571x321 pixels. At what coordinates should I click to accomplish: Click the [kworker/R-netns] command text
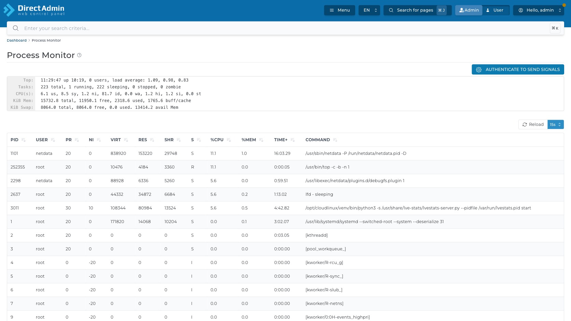click(324, 304)
